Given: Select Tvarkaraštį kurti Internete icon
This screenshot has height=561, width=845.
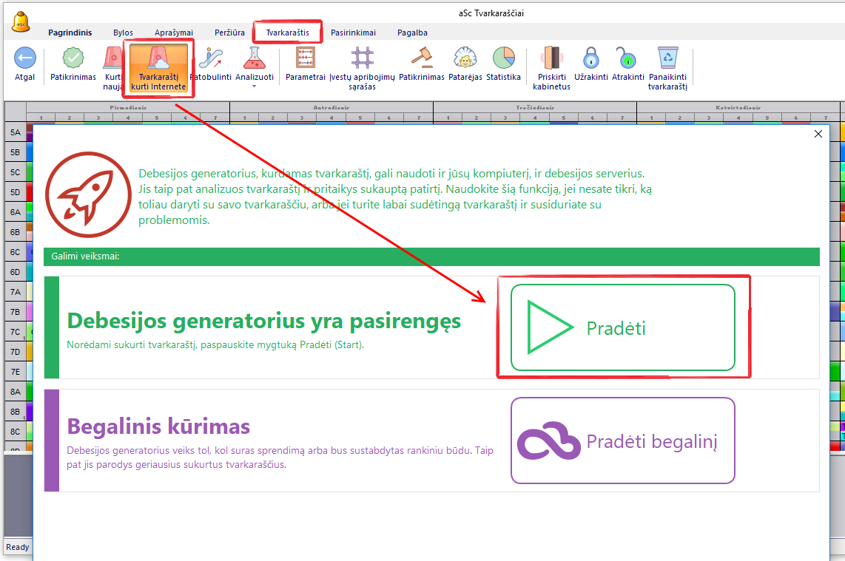Looking at the screenshot, I should pyautogui.click(x=158, y=58).
